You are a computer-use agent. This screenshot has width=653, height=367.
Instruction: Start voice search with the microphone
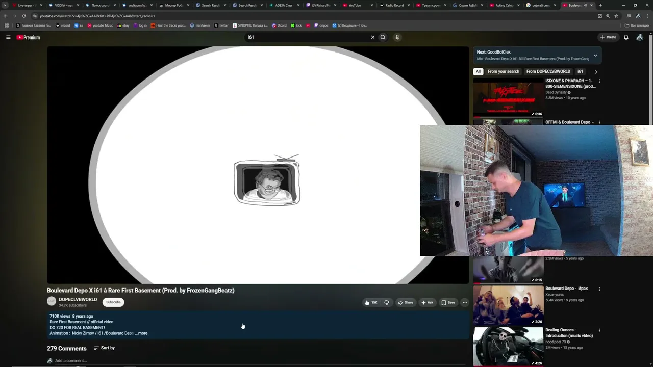pos(397,37)
